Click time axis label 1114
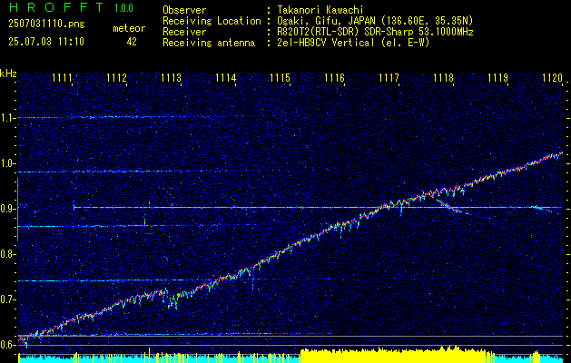 click(226, 77)
